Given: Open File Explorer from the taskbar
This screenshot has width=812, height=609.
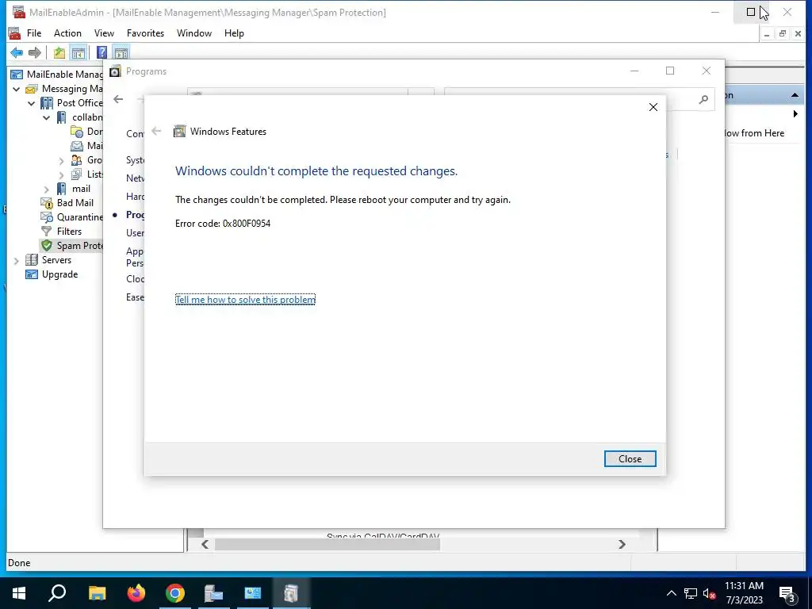Looking at the screenshot, I should [97, 593].
